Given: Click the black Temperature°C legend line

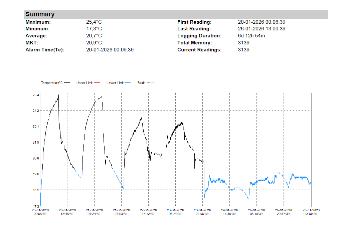Looking at the screenshot, I should pyautogui.click(x=67, y=83).
